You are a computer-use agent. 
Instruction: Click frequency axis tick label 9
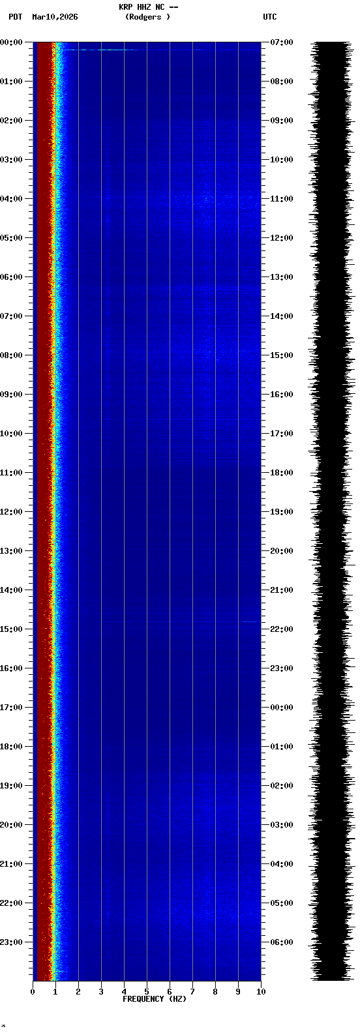[x=238, y=992]
